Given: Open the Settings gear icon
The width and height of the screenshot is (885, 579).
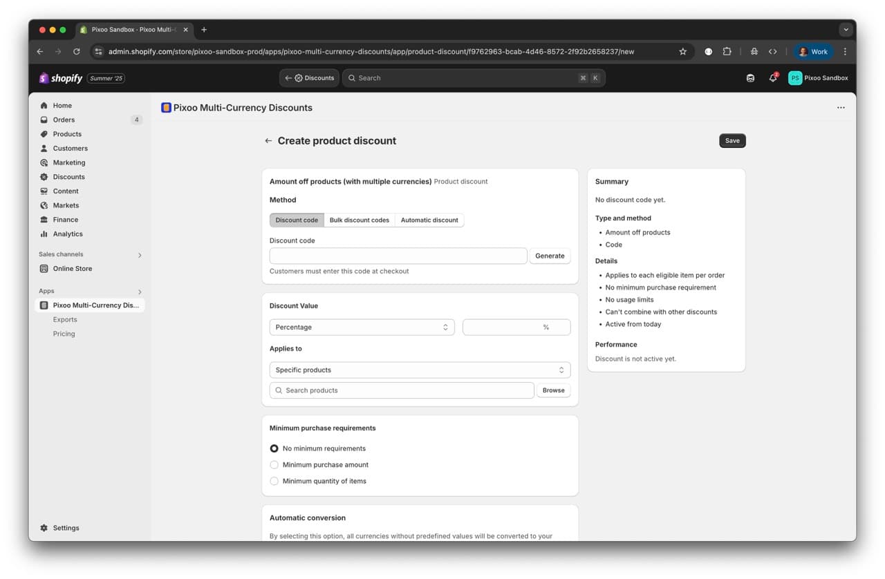Looking at the screenshot, I should (x=44, y=528).
